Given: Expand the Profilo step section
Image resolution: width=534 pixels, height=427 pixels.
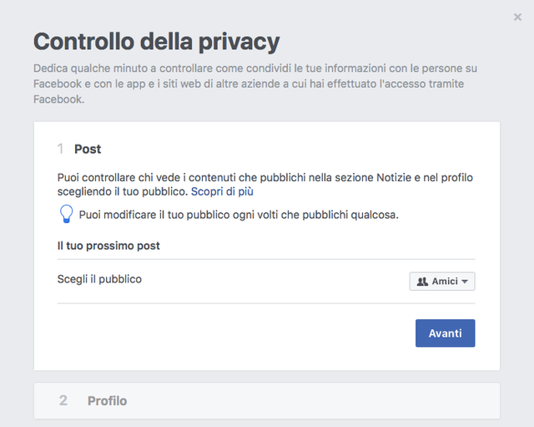Looking at the screenshot, I should pyautogui.click(x=267, y=401).
